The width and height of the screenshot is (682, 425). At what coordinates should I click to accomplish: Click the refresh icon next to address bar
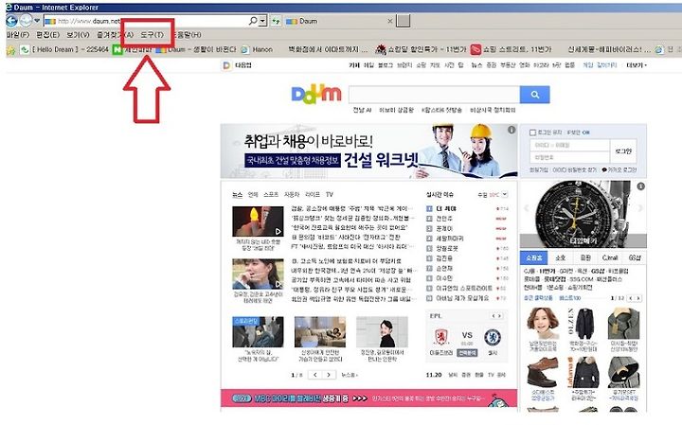click(276, 21)
